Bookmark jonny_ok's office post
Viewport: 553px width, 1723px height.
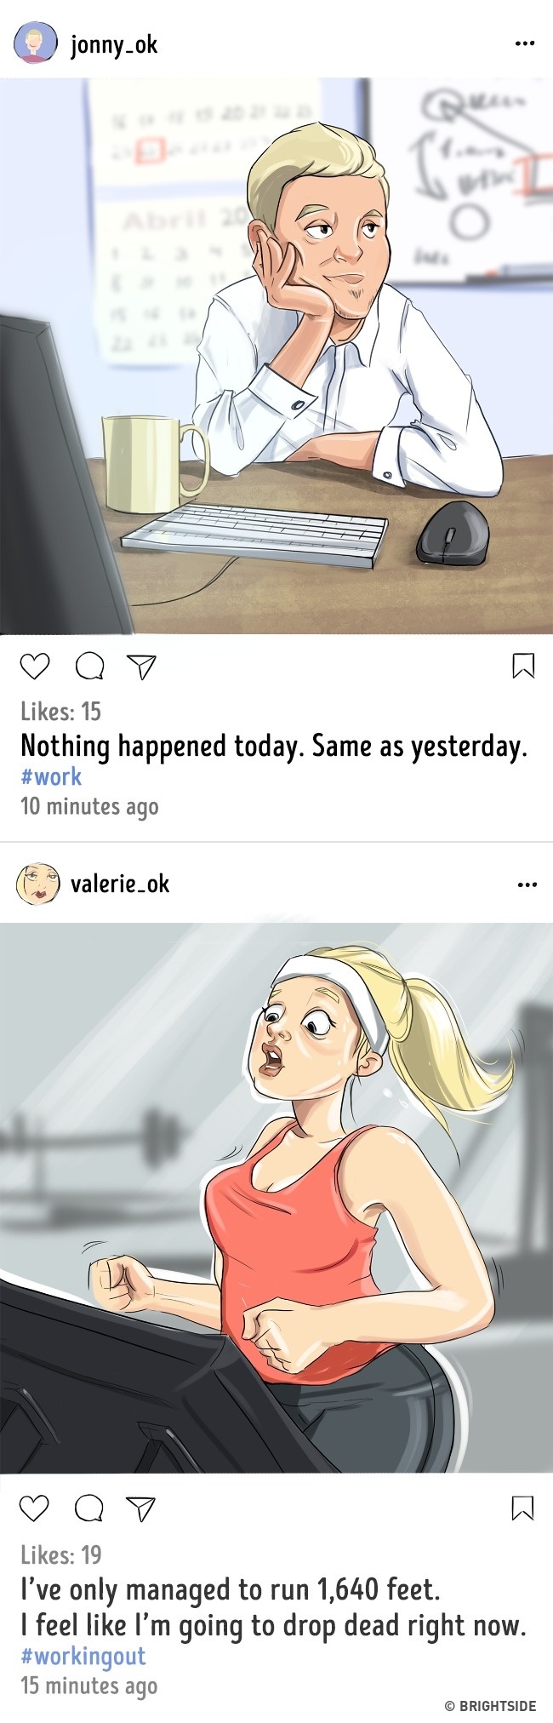[x=523, y=665]
